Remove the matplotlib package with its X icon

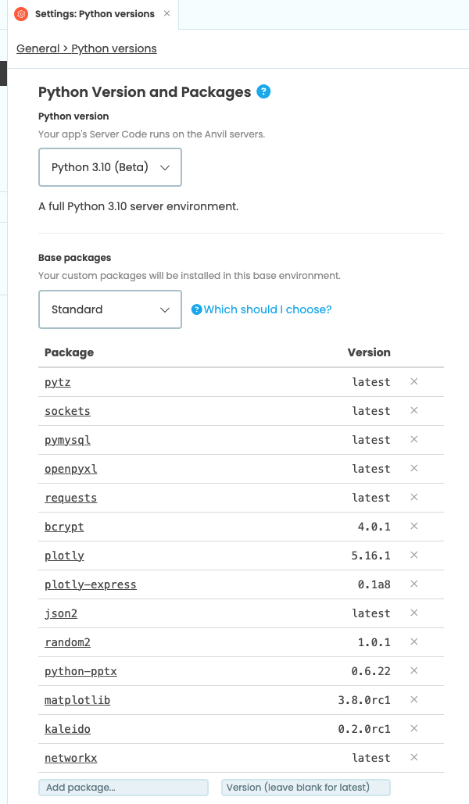(414, 699)
